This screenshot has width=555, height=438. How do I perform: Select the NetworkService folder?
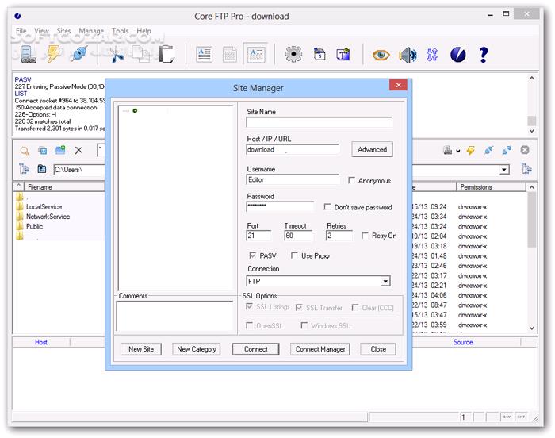tap(48, 217)
